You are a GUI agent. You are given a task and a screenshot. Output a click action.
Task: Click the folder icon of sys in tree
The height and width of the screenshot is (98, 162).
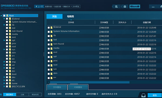click(10, 59)
